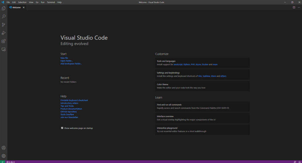The height and width of the screenshot is (163, 302).
Task: Open the Extensions view icon
Action: (4, 41)
